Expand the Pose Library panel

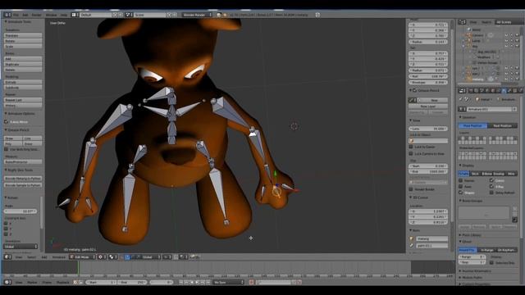(460, 235)
